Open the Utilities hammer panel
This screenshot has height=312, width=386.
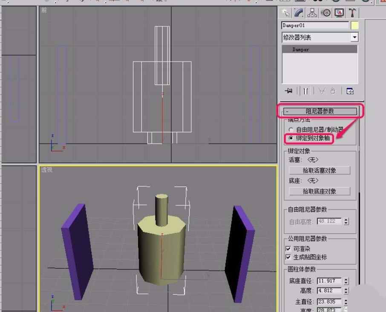[x=352, y=13]
